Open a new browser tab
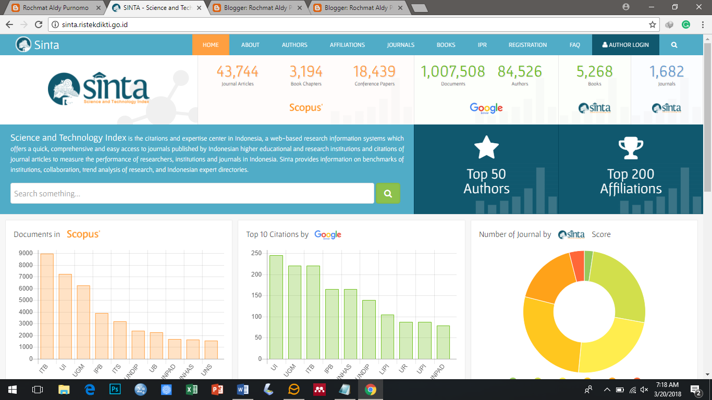The width and height of the screenshot is (712, 400). [x=419, y=8]
